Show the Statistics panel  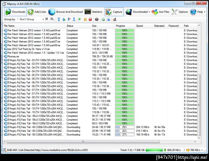[93, 12]
